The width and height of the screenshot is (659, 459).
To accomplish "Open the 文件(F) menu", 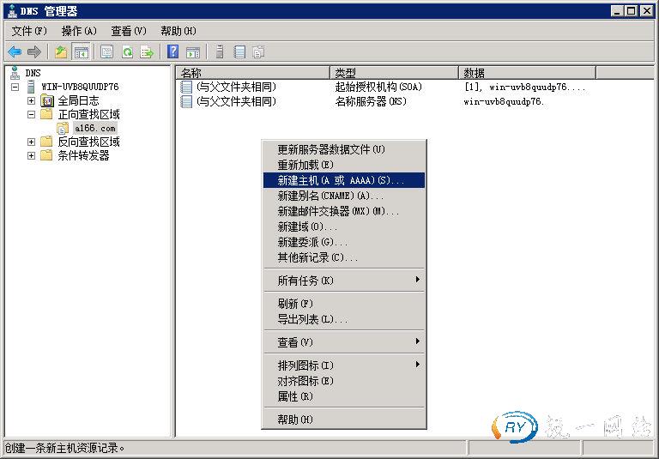I will pyautogui.click(x=29, y=31).
